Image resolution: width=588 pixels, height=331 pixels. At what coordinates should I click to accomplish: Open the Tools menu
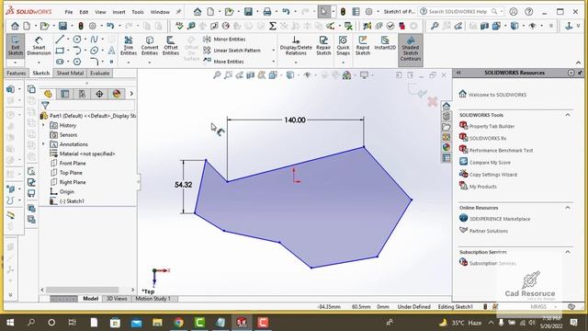tap(138, 12)
